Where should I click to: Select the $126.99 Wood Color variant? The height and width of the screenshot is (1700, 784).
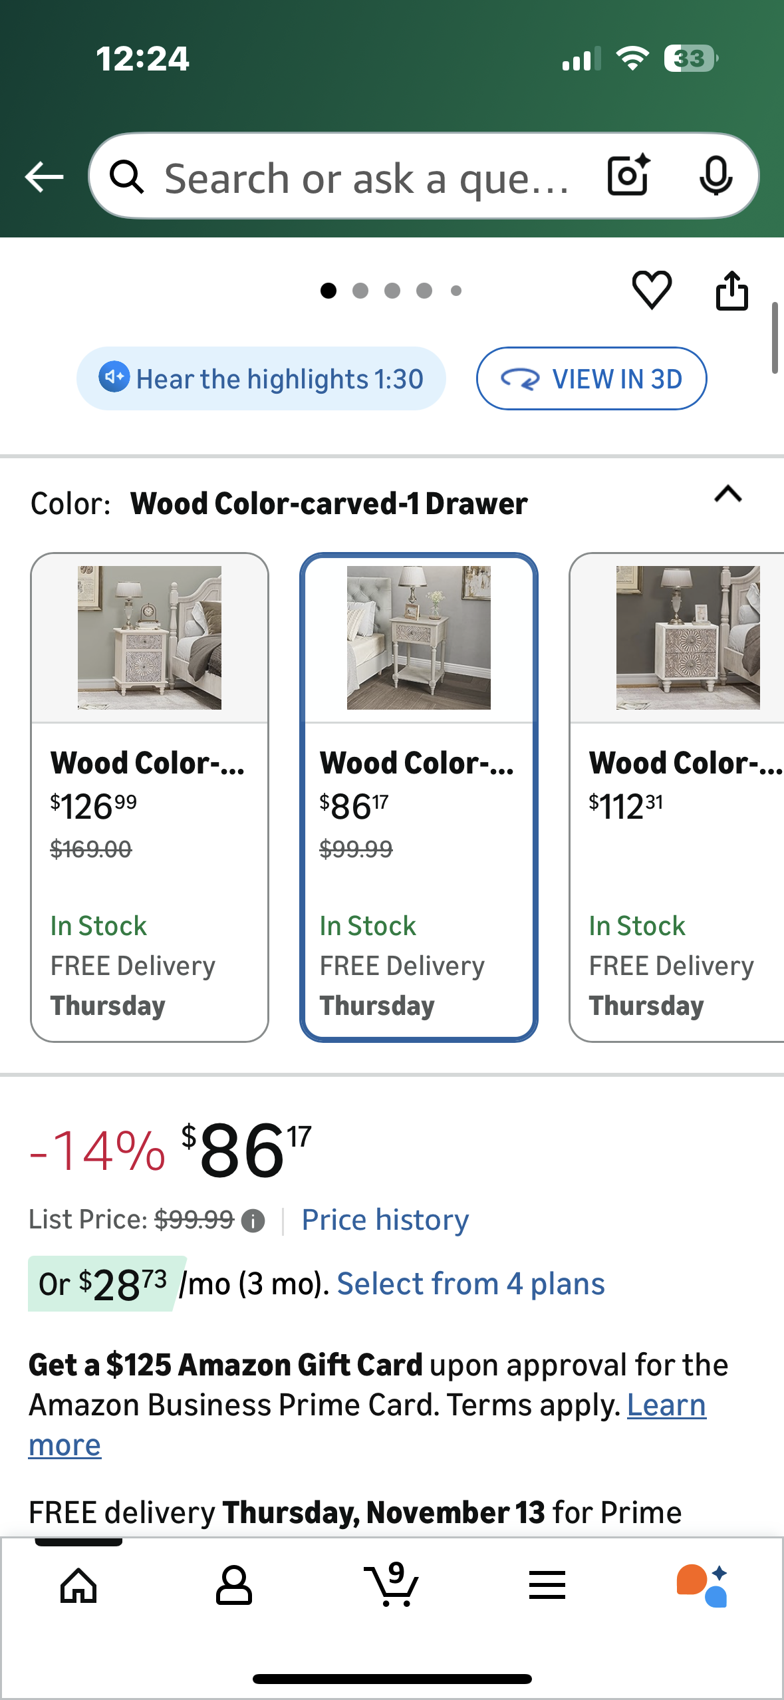tap(150, 797)
